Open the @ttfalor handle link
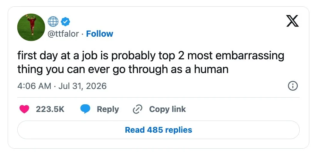 pos(63,34)
